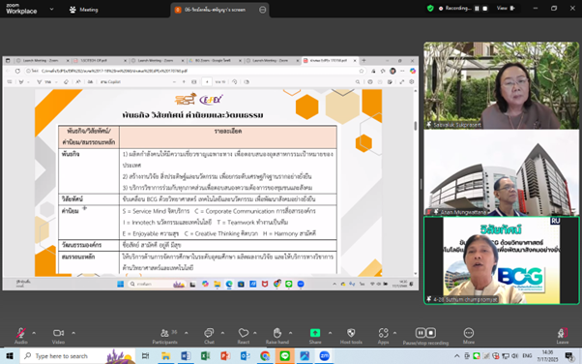
Task: Open the Zoom Workplace dropdown chevron
Action: tap(51, 9)
